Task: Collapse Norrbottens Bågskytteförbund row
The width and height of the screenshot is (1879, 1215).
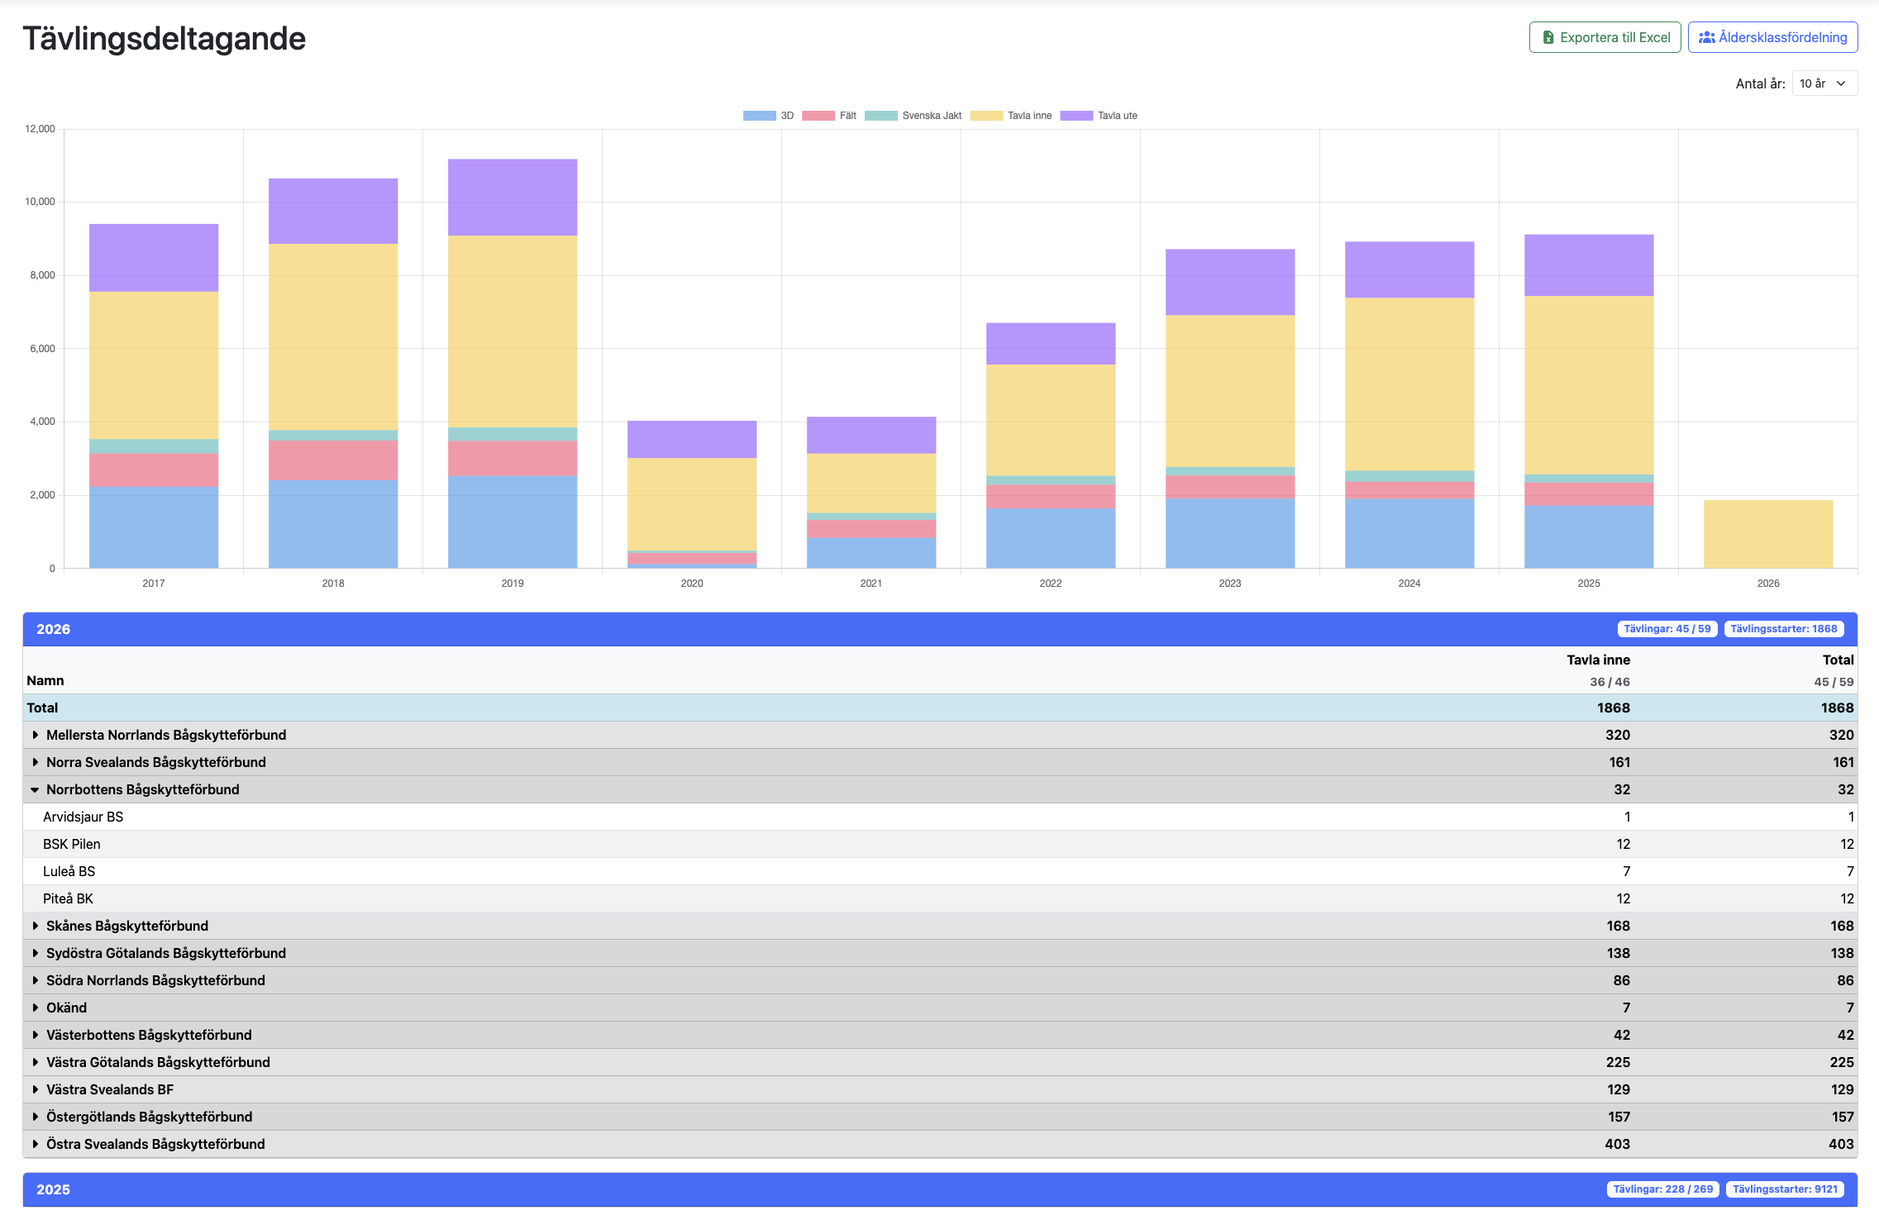Action: click(36, 789)
